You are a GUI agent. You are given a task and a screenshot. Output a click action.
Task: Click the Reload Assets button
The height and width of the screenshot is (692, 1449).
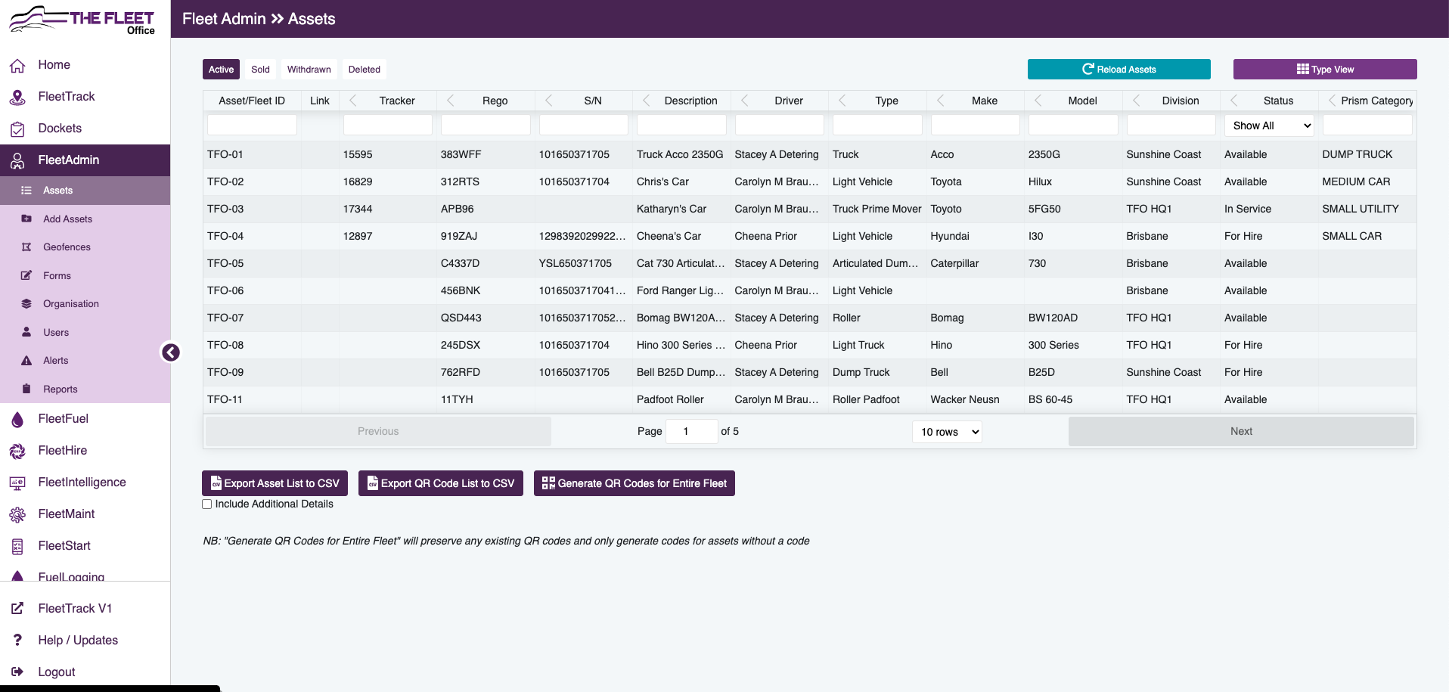tap(1119, 70)
